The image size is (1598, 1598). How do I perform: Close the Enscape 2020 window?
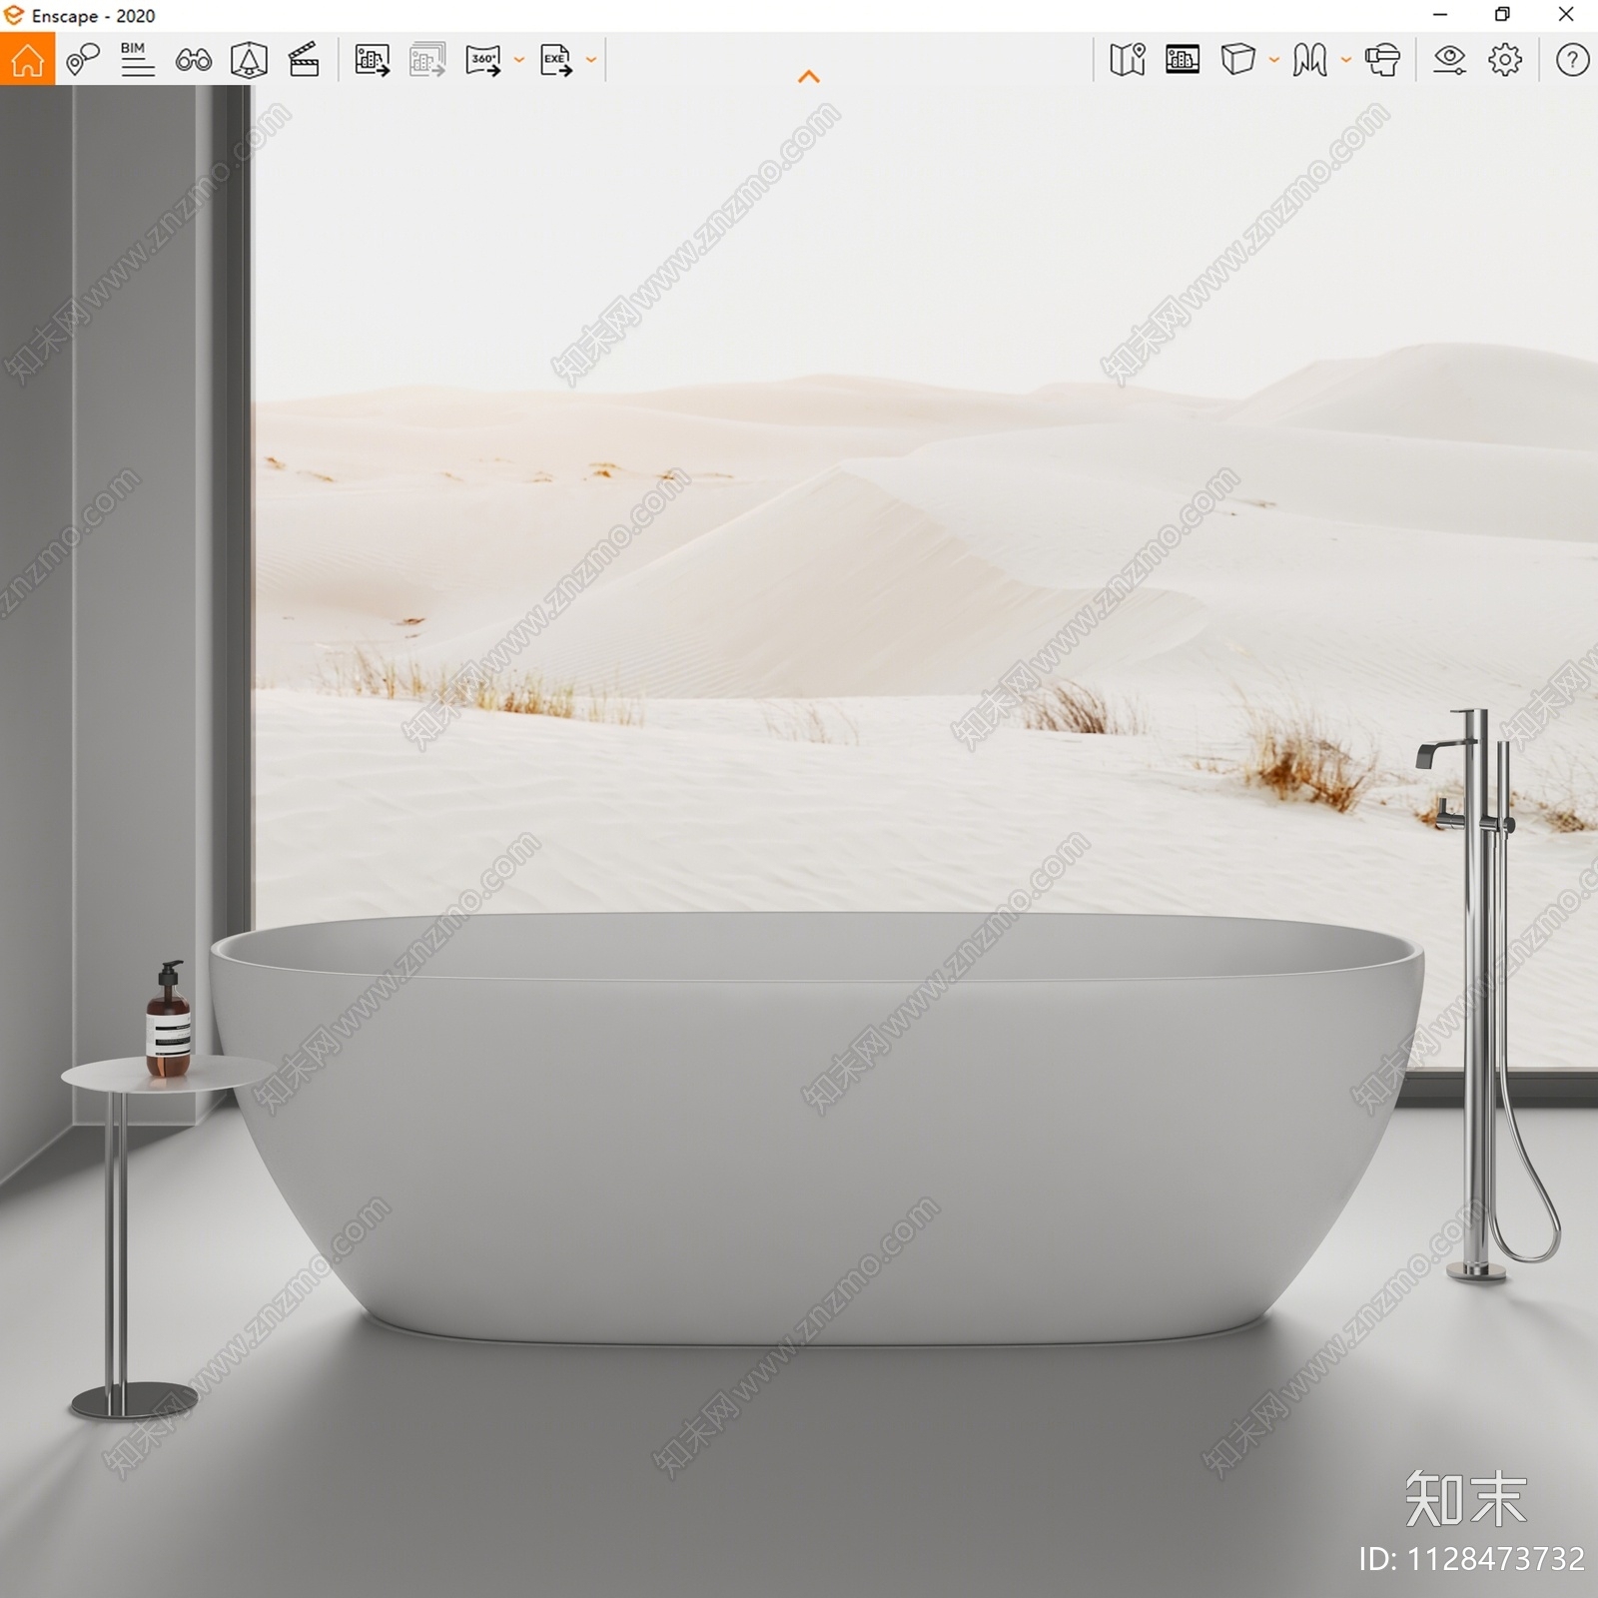[1566, 14]
